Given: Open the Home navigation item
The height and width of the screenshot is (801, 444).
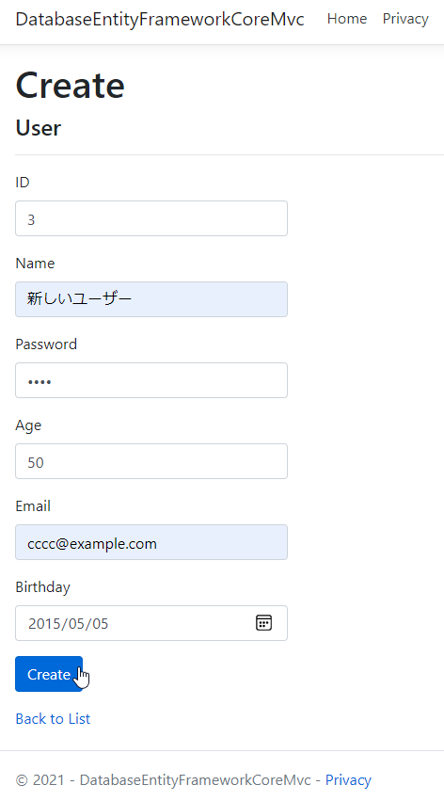Looking at the screenshot, I should click(347, 19).
